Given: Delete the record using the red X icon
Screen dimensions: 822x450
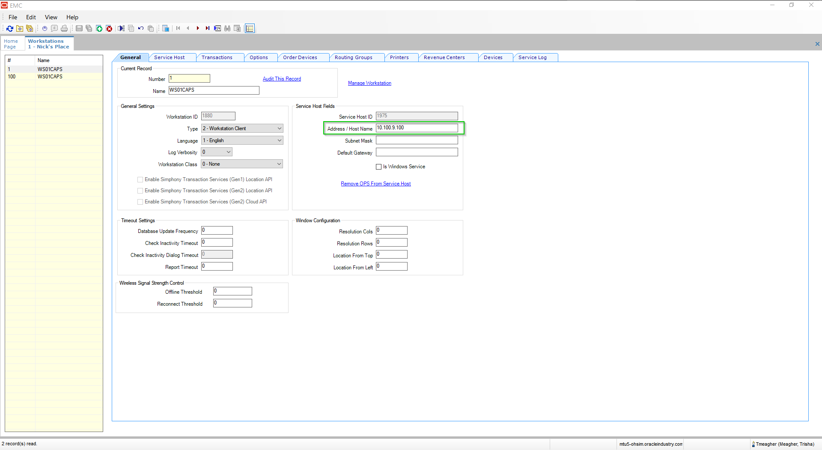Looking at the screenshot, I should coord(110,28).
